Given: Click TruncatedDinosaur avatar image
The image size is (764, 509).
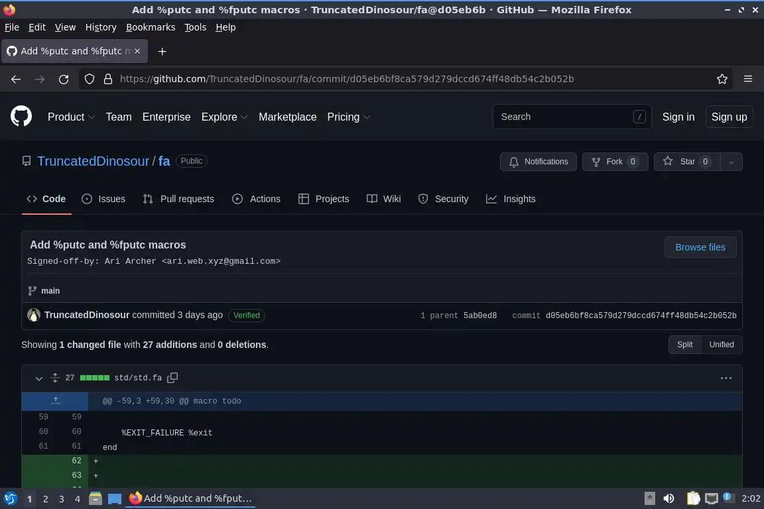Looking at the screenshot, I should pyautogui.click(x=34, y=315).
